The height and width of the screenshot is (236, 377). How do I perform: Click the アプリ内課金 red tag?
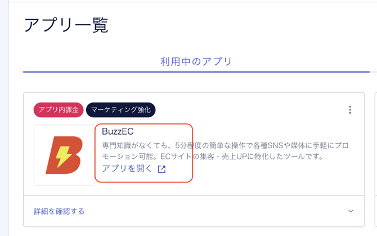(x=59, y=110)
